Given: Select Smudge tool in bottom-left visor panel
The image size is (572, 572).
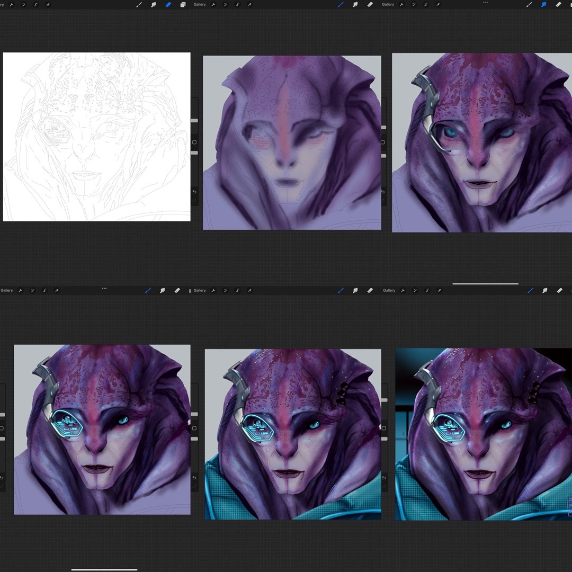Looking at the screenshot, I should pos(163,291).
